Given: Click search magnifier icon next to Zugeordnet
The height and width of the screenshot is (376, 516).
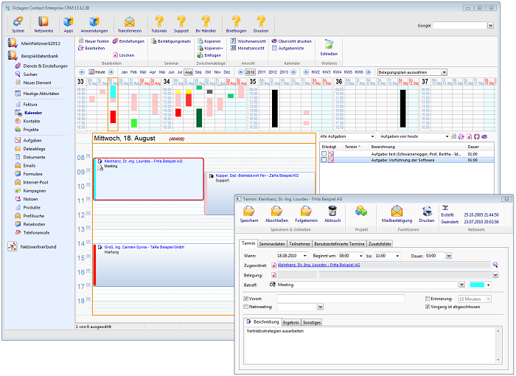Looking at the screenshot, I should (x=495, y=265).
